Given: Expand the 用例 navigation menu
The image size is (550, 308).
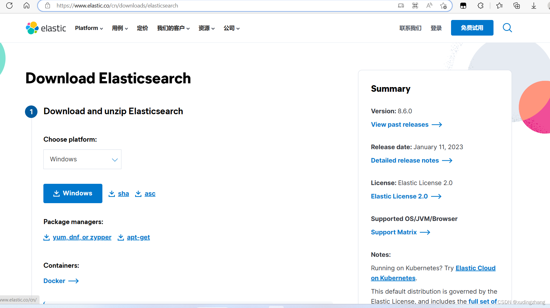Looking at the screenshot, I should (x=120, y=28).
